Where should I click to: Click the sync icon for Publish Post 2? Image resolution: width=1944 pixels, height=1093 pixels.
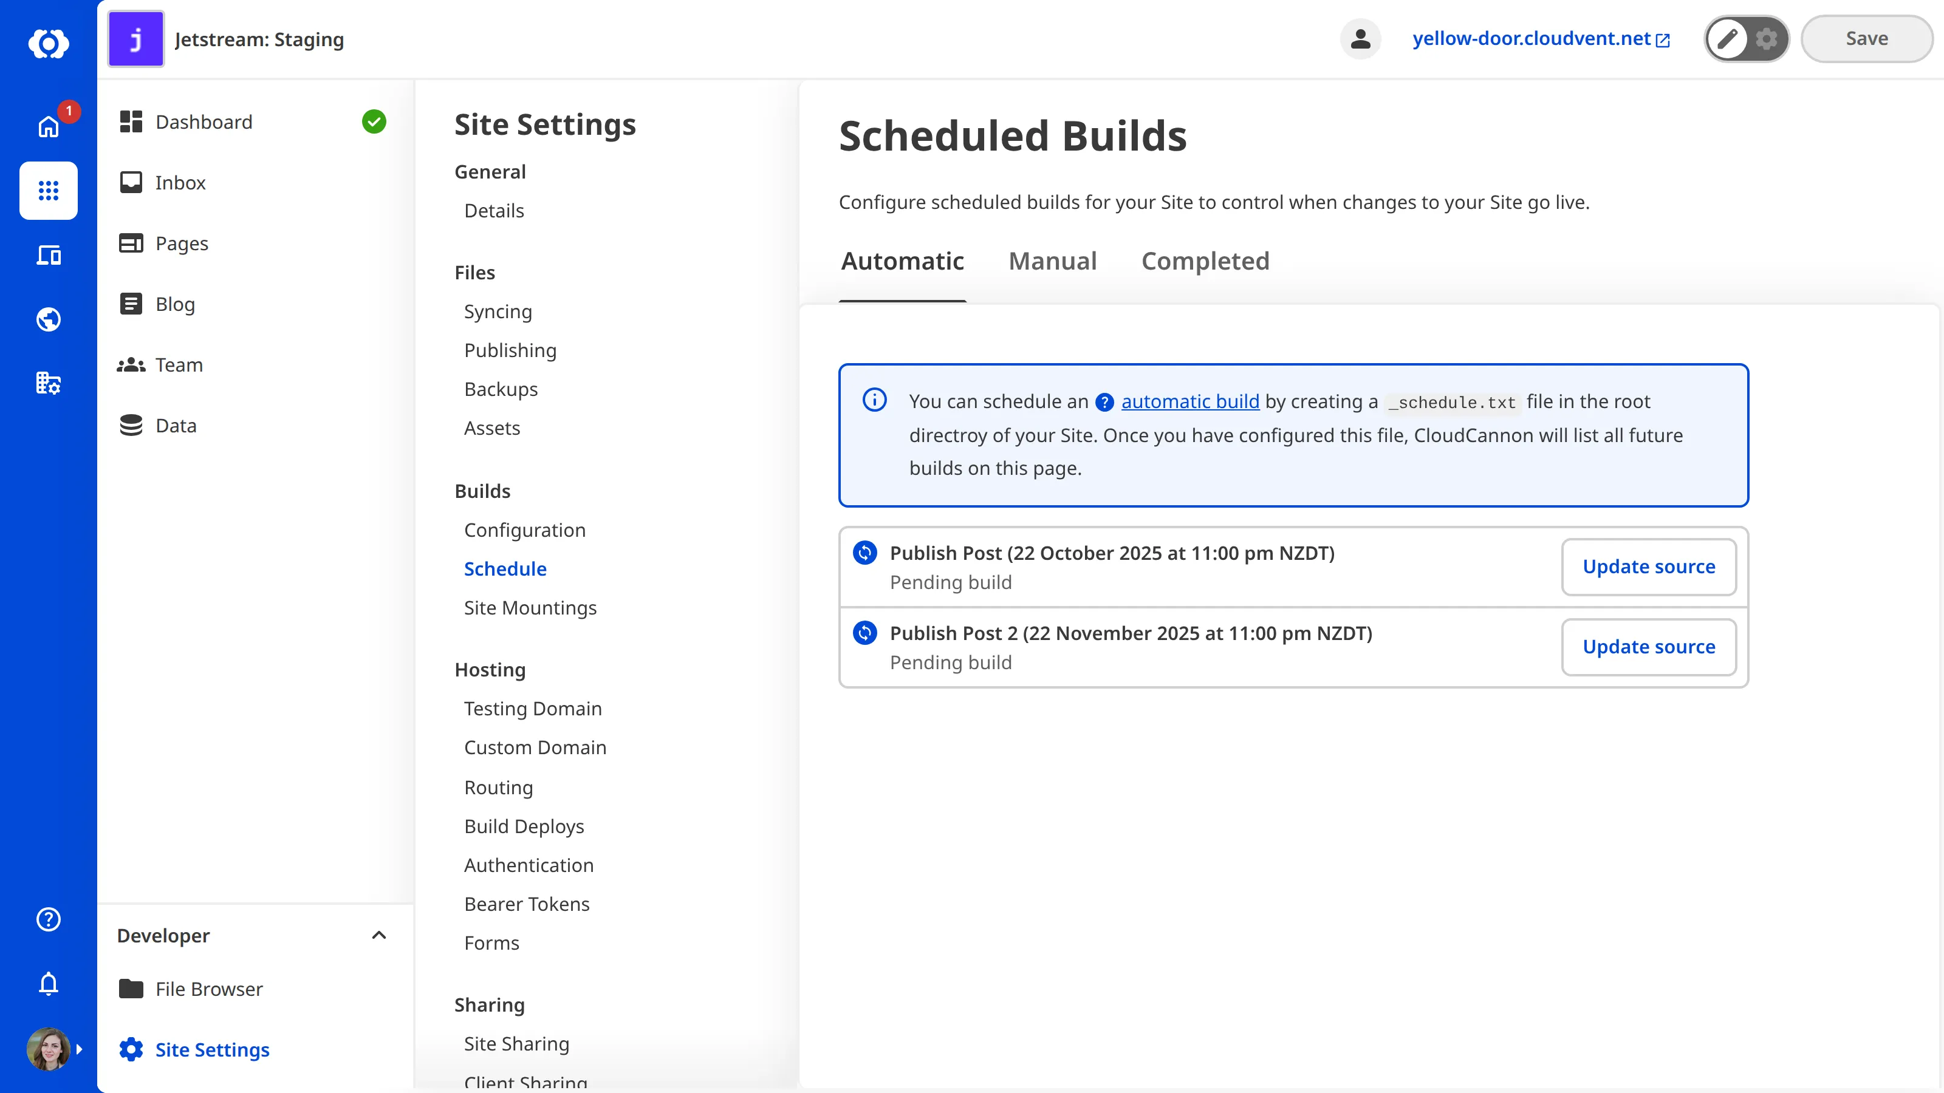coord(865,633)
